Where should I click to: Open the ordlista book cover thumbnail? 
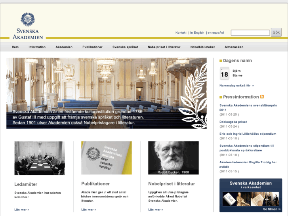(x=107, y=158)
